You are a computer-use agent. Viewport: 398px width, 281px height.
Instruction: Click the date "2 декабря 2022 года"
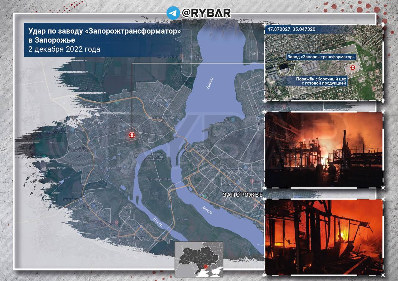click(x=64, y=49)
